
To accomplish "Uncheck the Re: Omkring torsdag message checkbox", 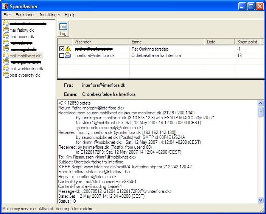I will click(62, 49).
